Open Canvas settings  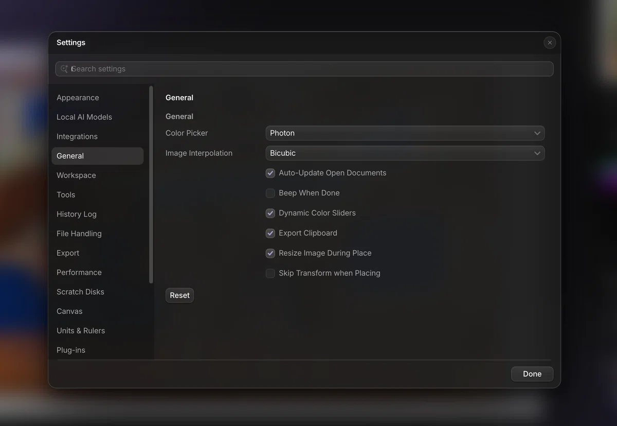97,311
